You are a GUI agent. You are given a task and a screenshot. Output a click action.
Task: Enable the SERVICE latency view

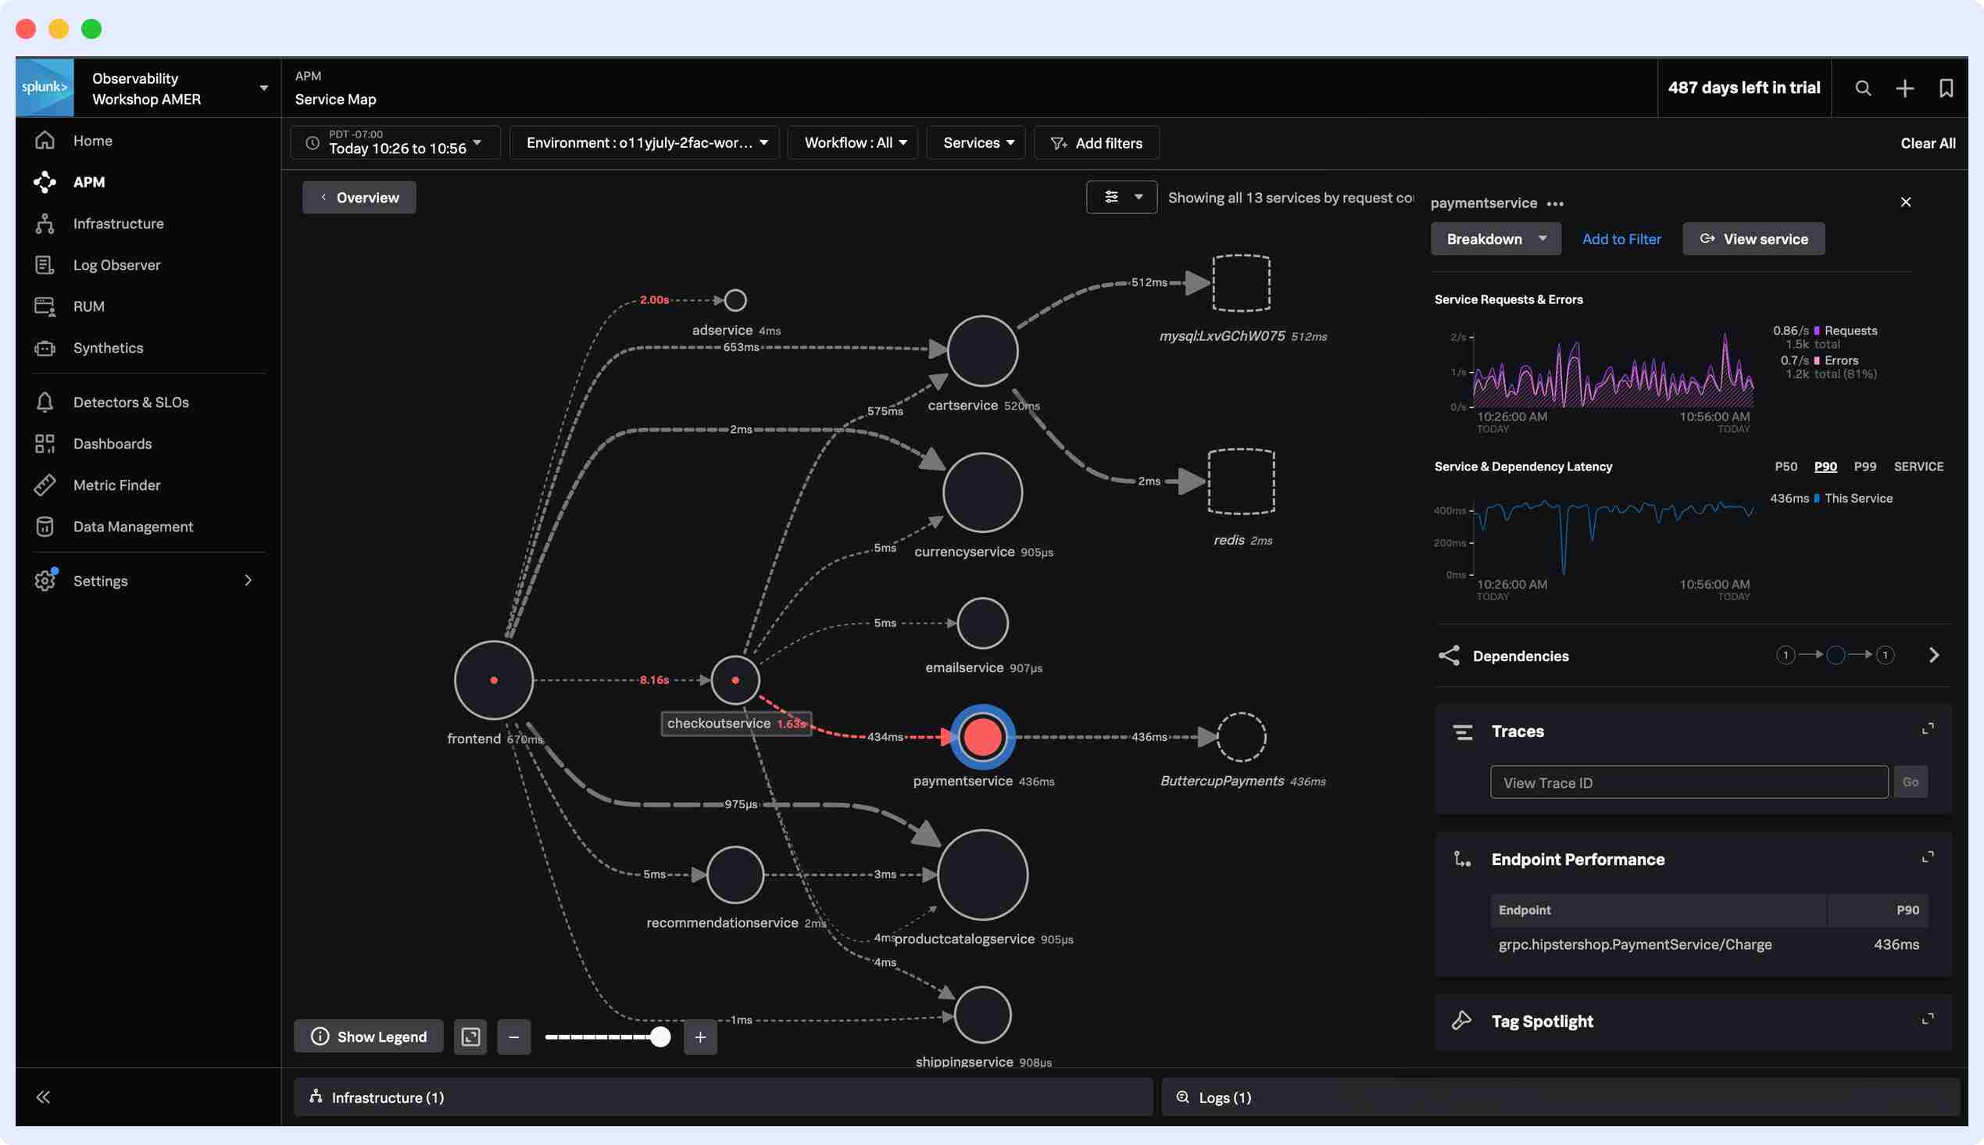[1918, 467]
